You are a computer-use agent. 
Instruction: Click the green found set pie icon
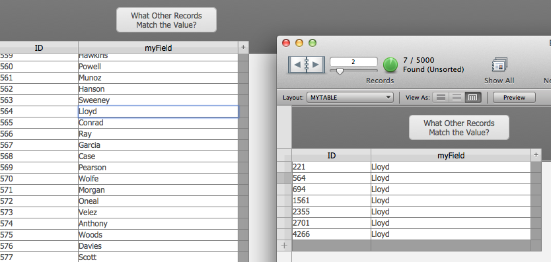[x=390, y=65]
